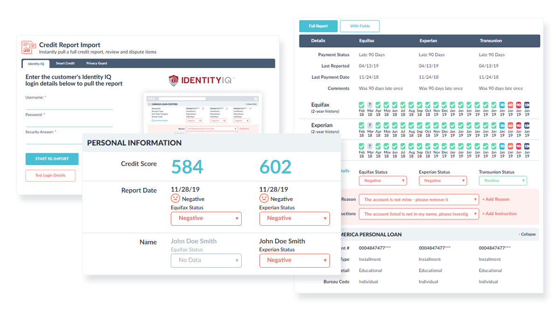Viewport: 558px width, 311px height.
Task: Toggle the Feb 18 Equifax history checkmark
Action: coord(362,104)
